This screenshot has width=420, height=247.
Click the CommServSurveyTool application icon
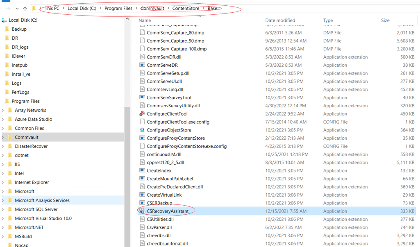click(x=142, y=97)
